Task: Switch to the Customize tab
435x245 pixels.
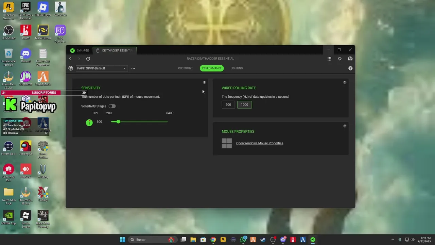Action: coord(186,68)
